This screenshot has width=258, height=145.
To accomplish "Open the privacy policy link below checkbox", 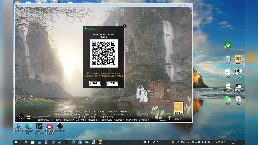I will (x=104, y=76).
